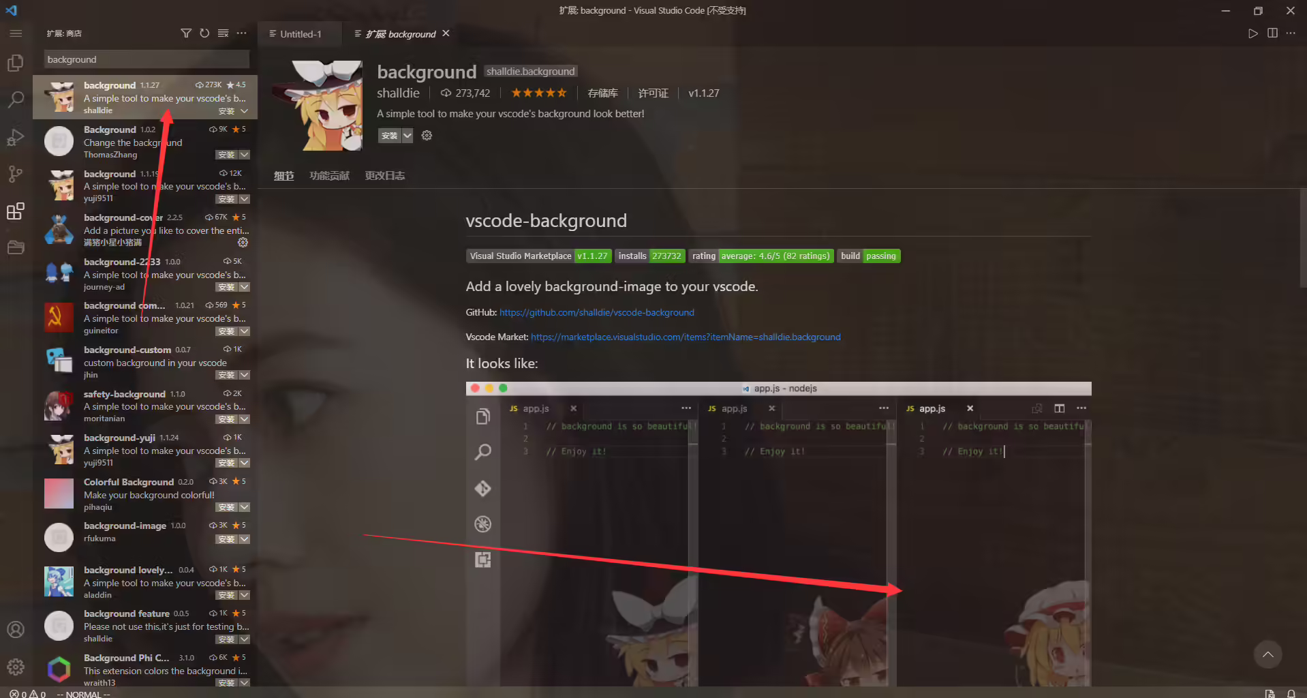The image size is (1307, 698).
Task: Split the editor to the right
Action: coord(1272,33)
